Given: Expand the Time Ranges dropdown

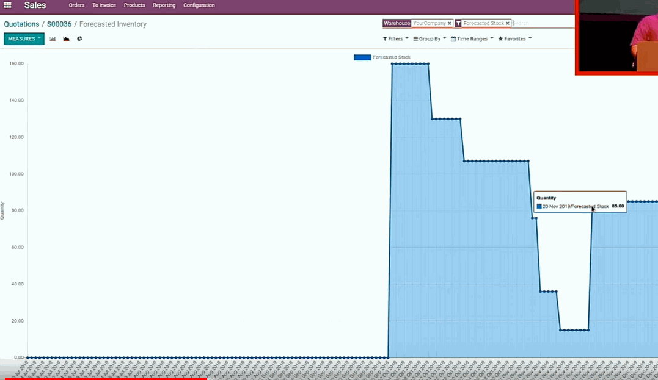Looking at the screenshot, I should (x=472, y=39).
